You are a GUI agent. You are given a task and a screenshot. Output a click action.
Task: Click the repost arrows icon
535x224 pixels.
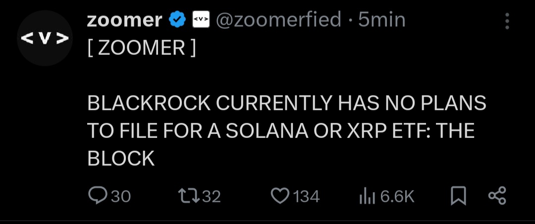click(x=189, y=196)
